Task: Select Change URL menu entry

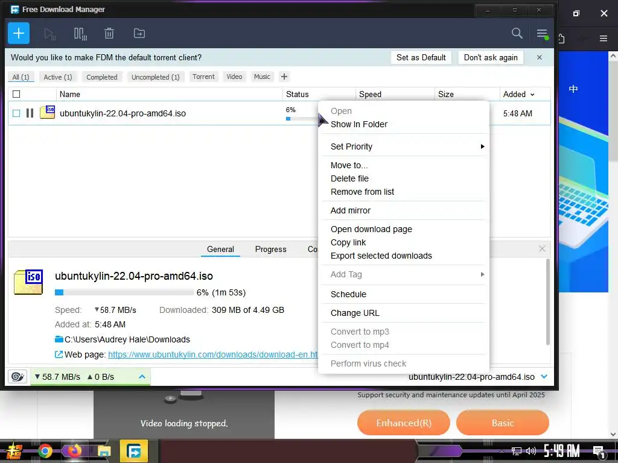Action: coord(355,313)
